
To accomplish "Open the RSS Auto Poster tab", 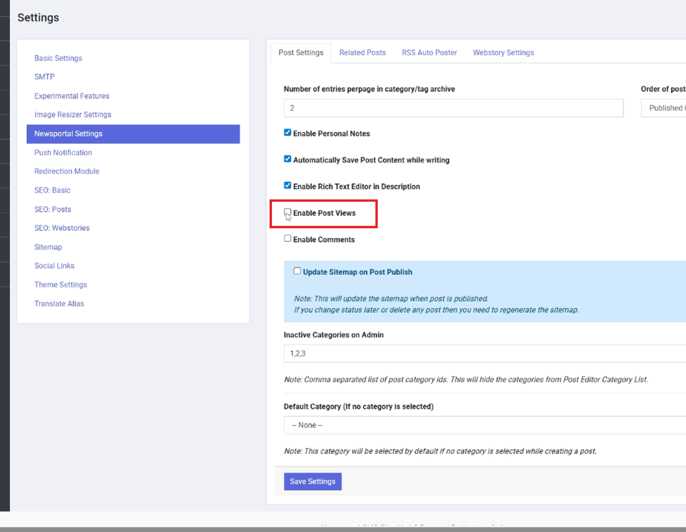I will (429, 53).
